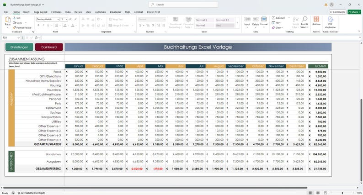Click the Merge & Center icon
The width and height of the screenshot is (363, 195).
click(110, 25)
